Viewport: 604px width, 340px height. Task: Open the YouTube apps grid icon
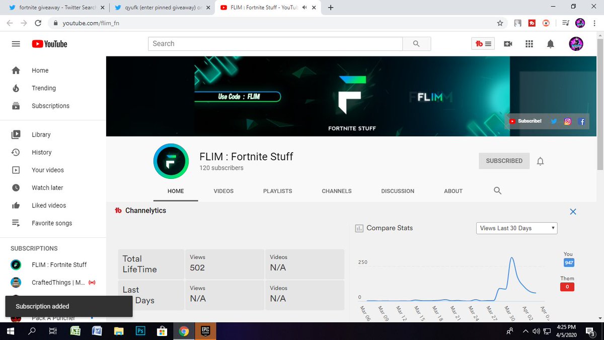tap(529, 44)
